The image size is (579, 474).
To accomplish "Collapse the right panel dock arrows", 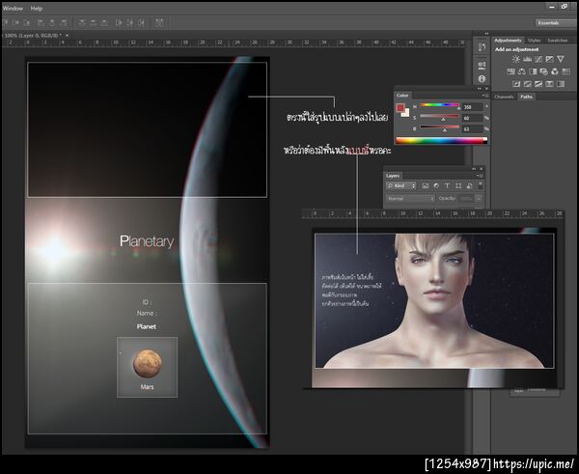I will 486,34.
